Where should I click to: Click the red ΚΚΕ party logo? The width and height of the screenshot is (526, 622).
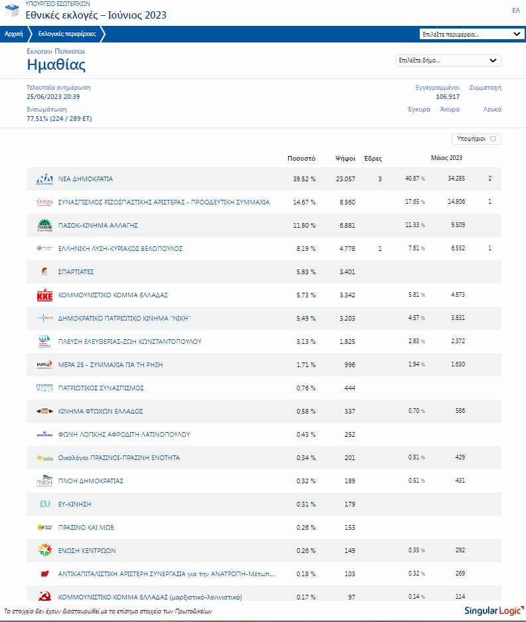44,295
